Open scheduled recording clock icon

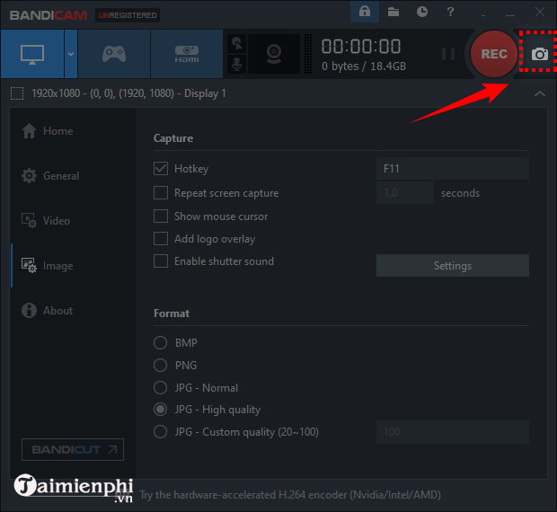422,12
